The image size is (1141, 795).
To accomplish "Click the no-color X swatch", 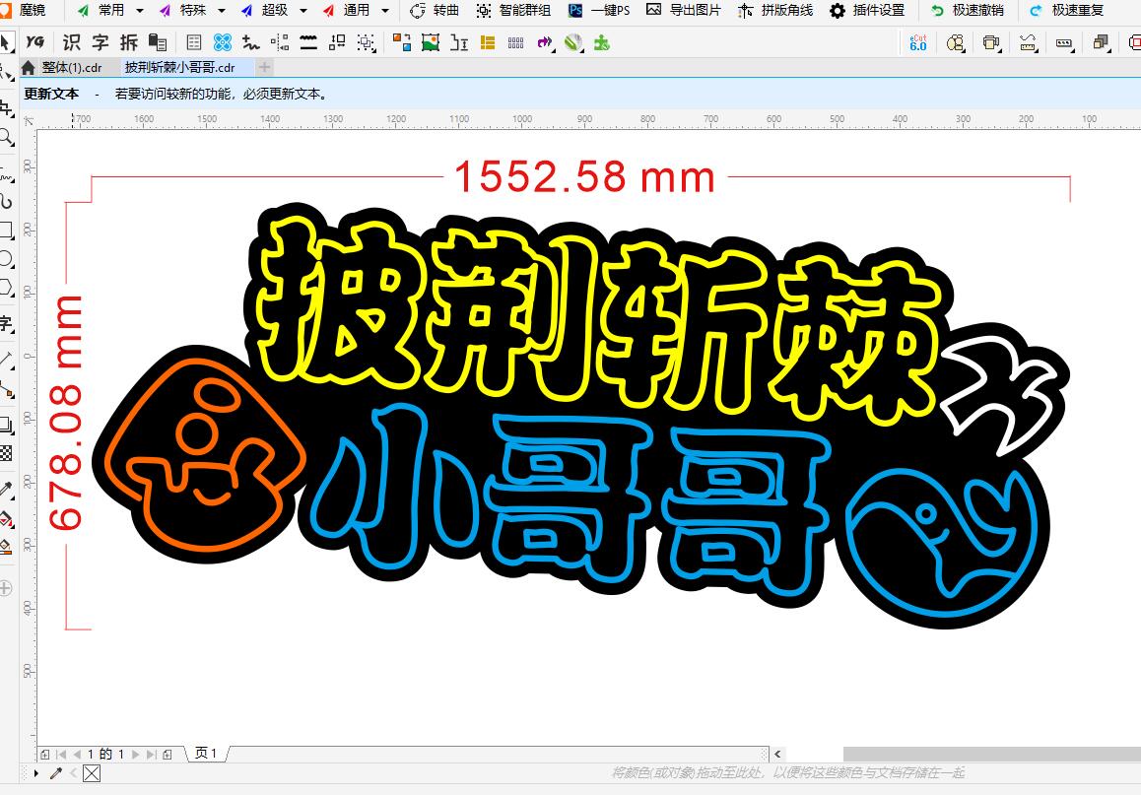I will 92,773.
